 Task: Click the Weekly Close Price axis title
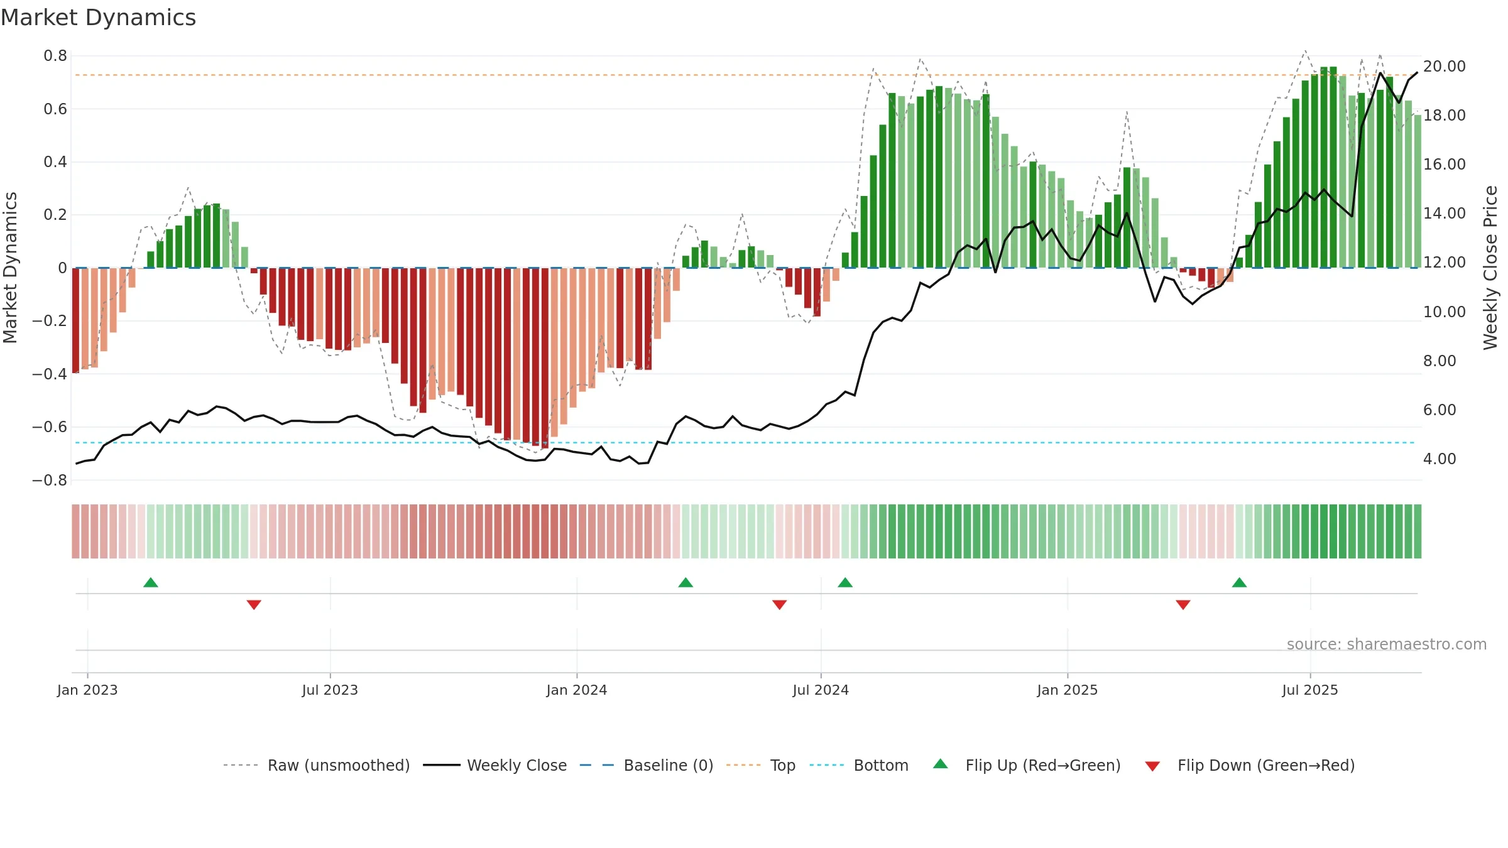[x=1490, y=268]
